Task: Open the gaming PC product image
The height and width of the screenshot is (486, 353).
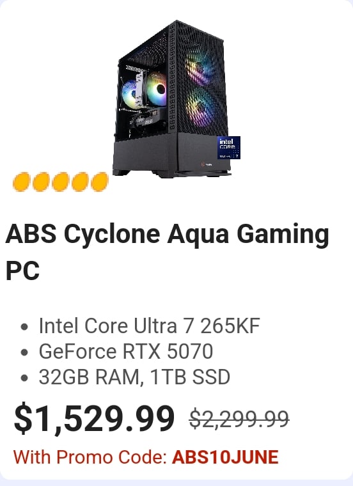Action: tap(176, 99)
